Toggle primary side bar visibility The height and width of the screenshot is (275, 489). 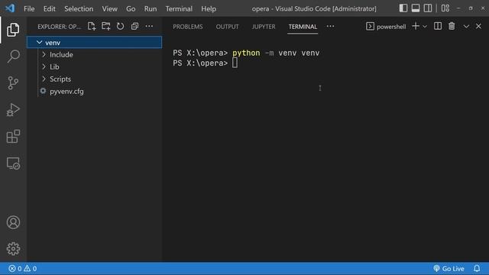403,8
